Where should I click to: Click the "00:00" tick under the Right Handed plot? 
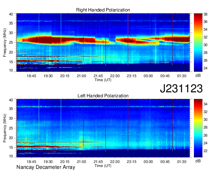coord(148,76)
